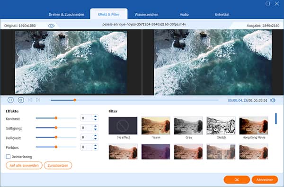Click the Helligkeit value input field
Screen dimensions: 284x187
pos(87,137)
